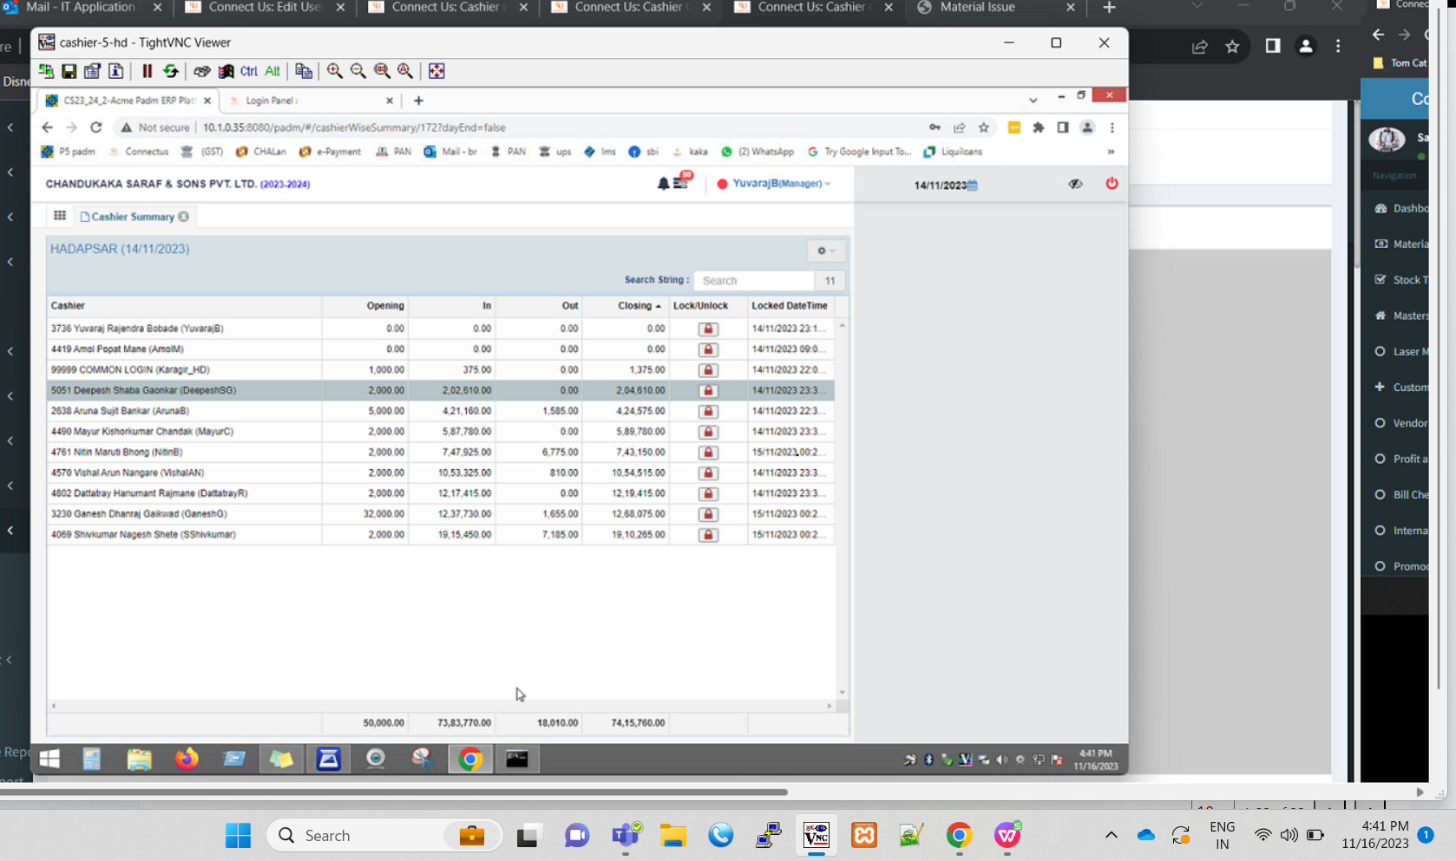Click Request Screen Refresh green arrows icon
Viewport: 1456px width, 861px height.
pyautogui.click(x=170, y=71)
